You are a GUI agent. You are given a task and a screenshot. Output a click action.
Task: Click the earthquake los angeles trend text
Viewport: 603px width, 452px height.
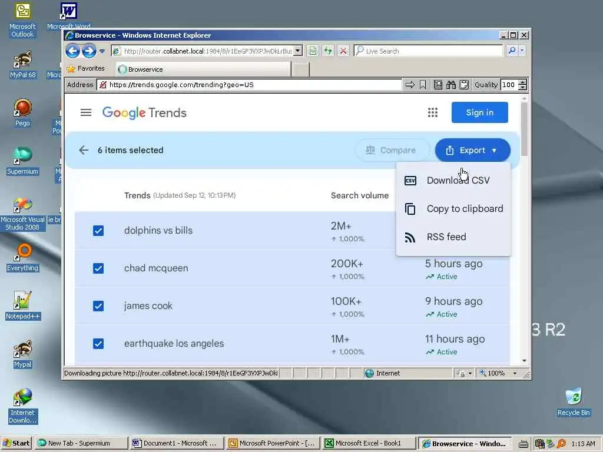coord(174,343)
